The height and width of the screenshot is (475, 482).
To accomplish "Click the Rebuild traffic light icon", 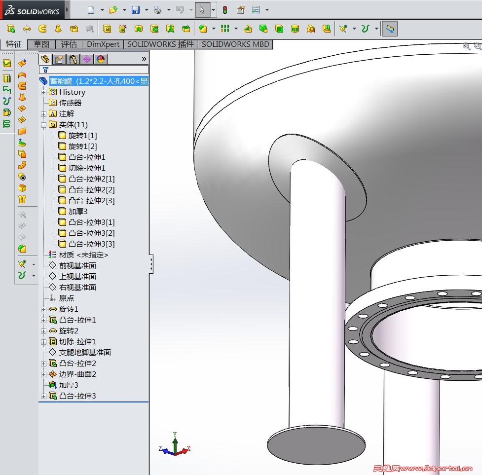I will 225,10.
